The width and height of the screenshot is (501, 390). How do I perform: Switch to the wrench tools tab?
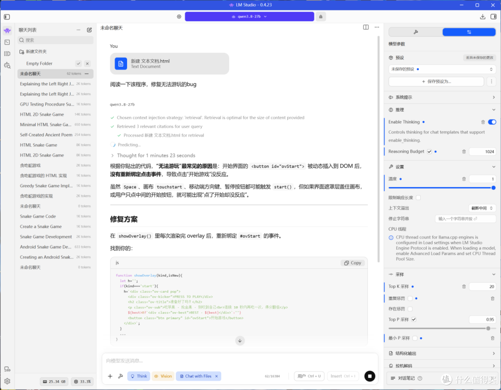click(416, 32)
